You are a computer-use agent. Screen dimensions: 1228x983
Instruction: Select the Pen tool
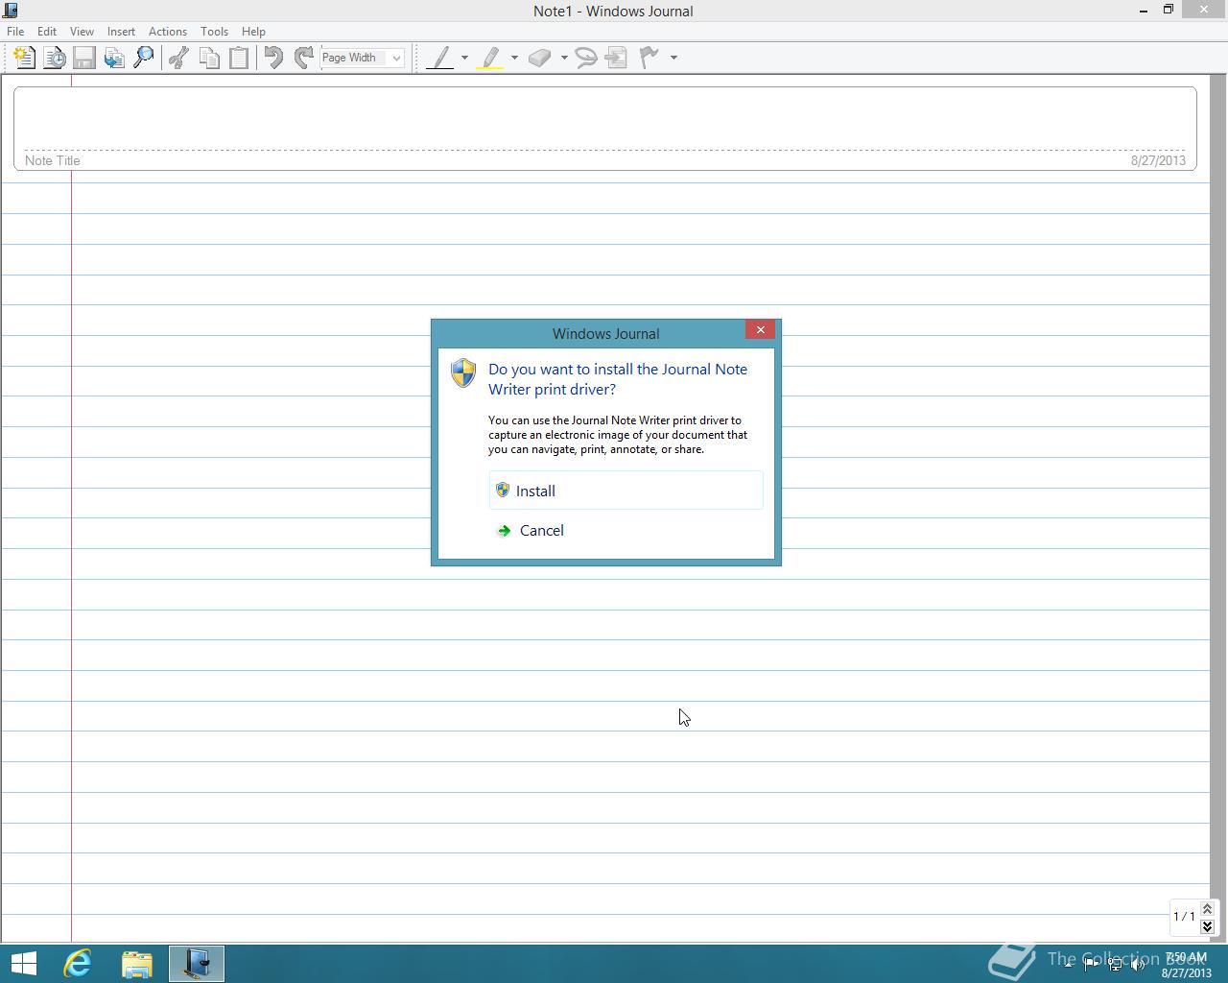pos(440,58)
